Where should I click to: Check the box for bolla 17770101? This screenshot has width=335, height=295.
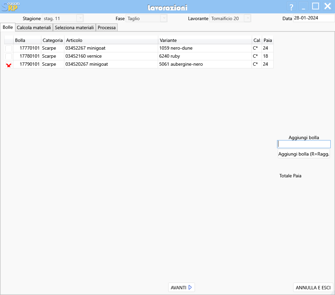[x=9, y=48]
